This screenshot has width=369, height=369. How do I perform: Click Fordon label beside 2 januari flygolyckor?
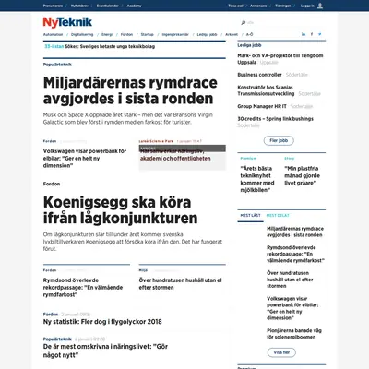51,315
